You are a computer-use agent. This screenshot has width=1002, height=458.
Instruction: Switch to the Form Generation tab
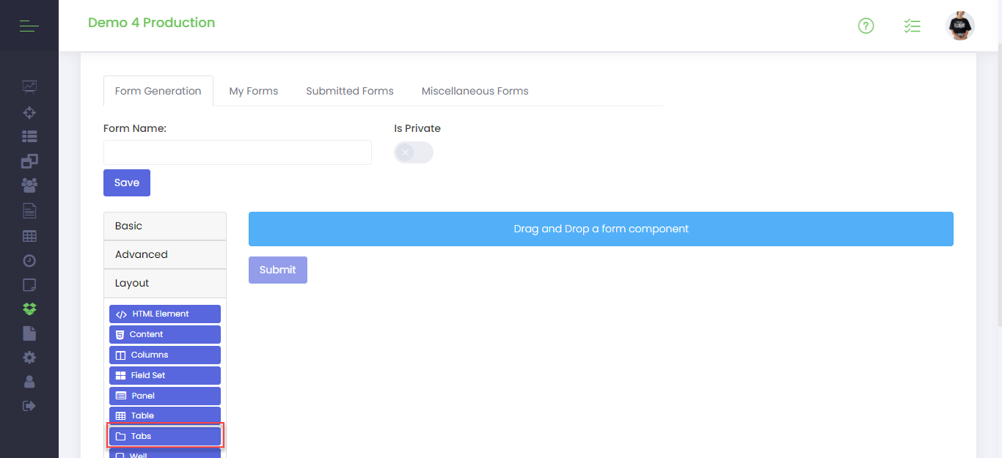coord(158,91)
